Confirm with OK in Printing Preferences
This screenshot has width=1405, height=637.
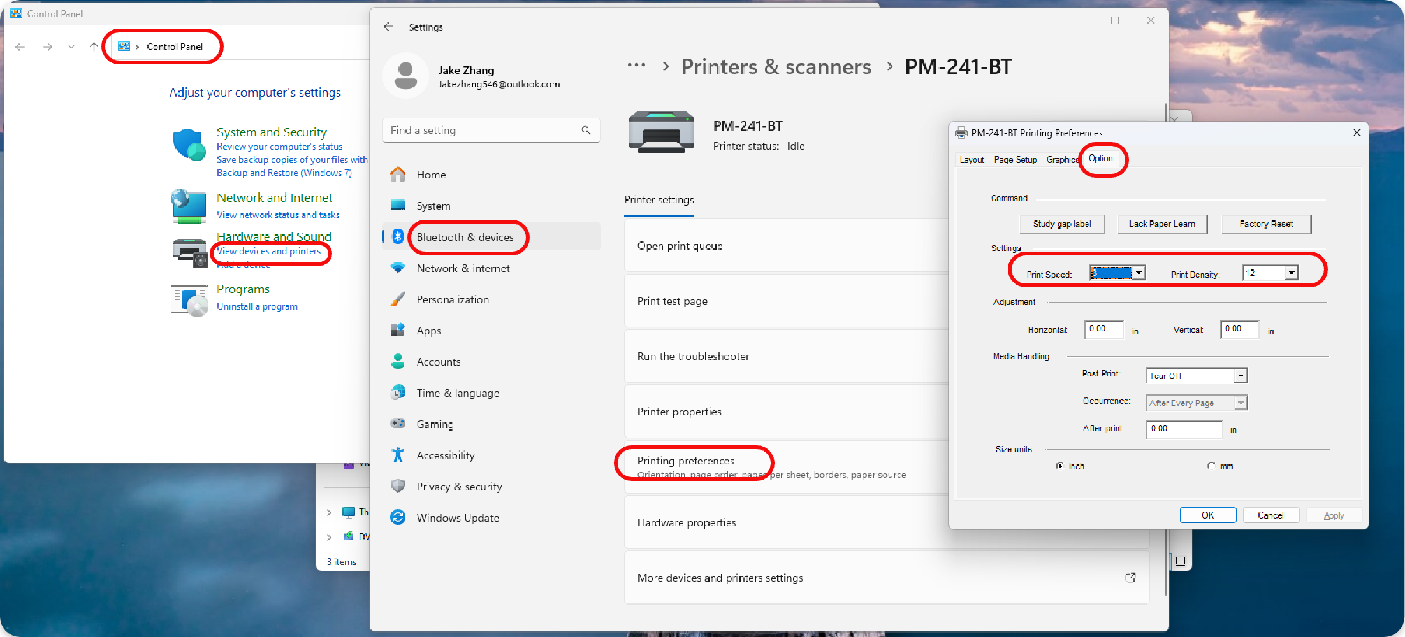click(x=1208, y=515)
